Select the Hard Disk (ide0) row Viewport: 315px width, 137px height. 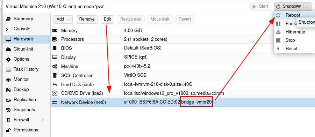point(182,84)
